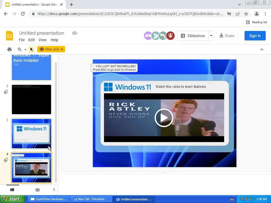Screen dimensions: 271x203
Task: Click the second teal viewer avatar
Action: (163, 36)
